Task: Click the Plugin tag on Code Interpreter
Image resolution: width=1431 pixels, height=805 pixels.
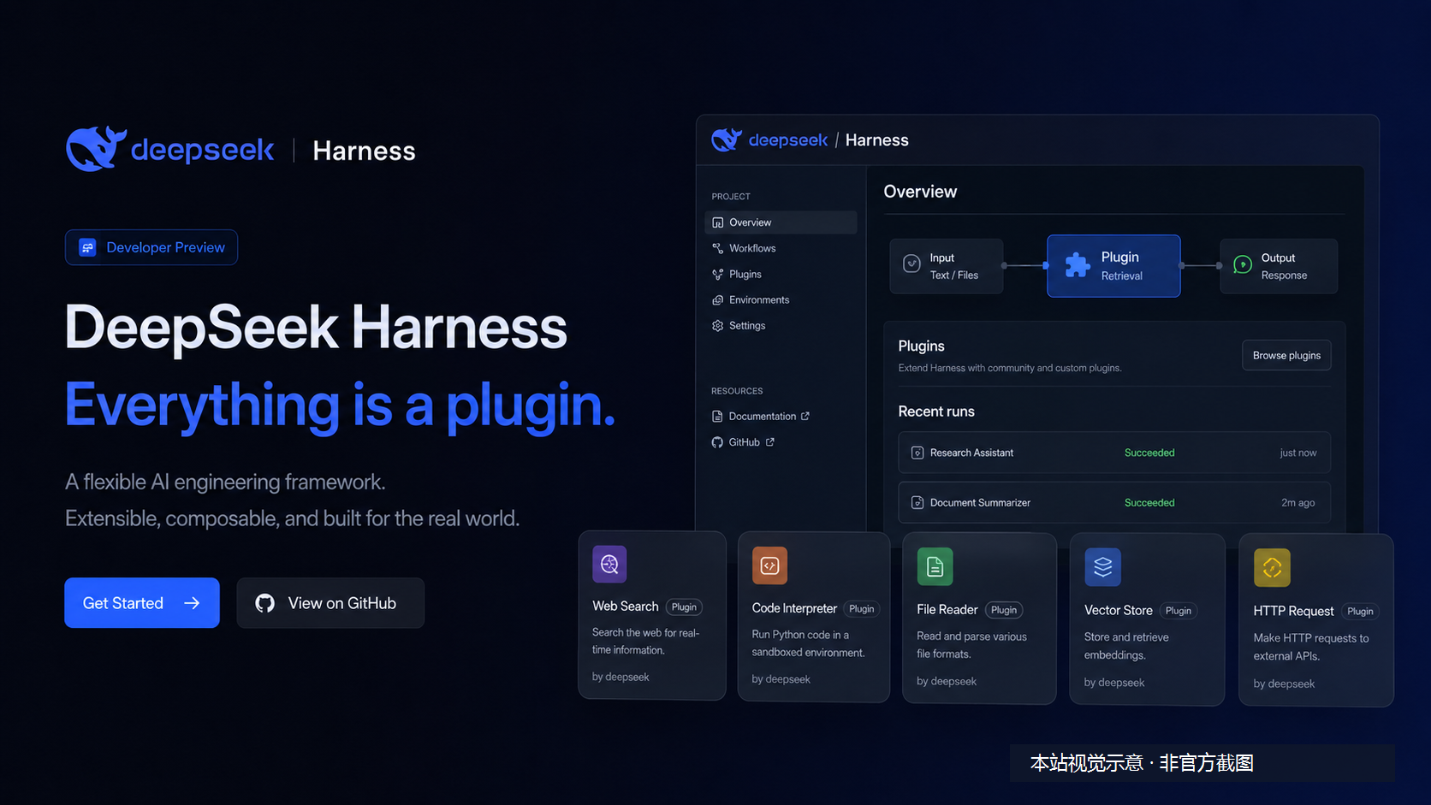Action: click(862, 609)
